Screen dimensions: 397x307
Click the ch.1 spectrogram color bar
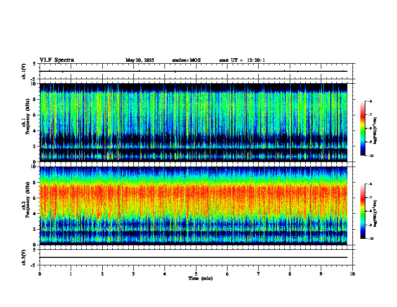tap(363, 128)
